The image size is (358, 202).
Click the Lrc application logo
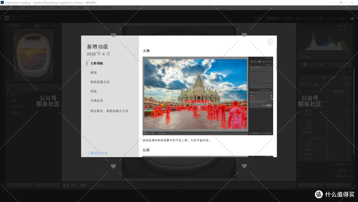pos(7,18)
